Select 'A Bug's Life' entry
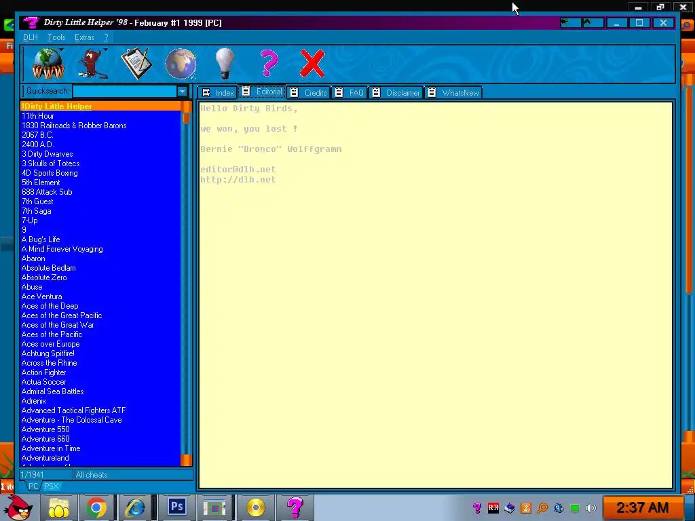This screenshot has width=695, height=521. 100,239
